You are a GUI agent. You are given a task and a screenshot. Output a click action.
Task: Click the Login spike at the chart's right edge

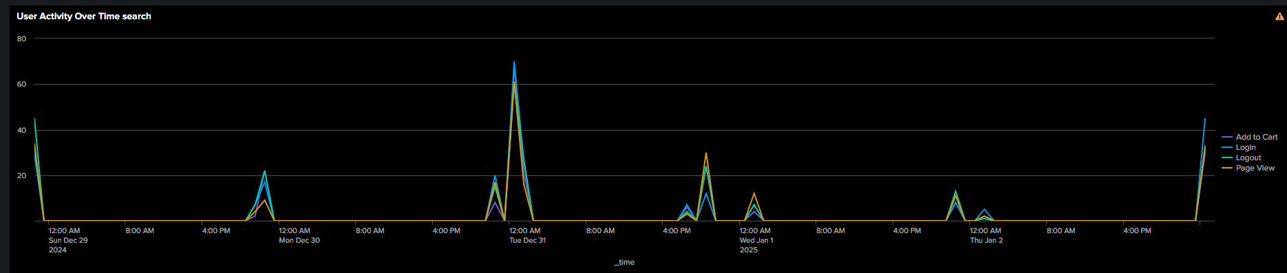(x=1204, y=119)
